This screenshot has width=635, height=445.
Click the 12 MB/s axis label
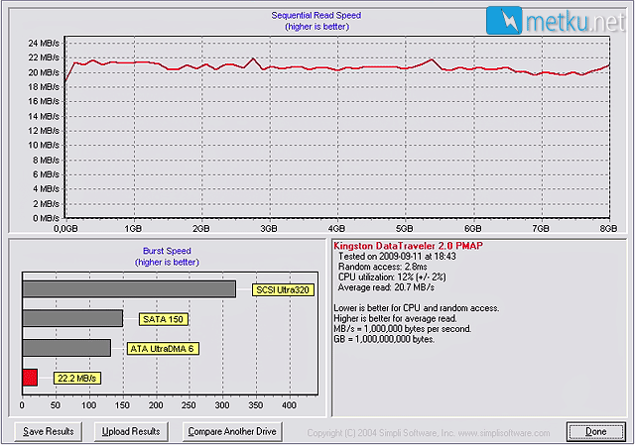click(x=44, y=131)
